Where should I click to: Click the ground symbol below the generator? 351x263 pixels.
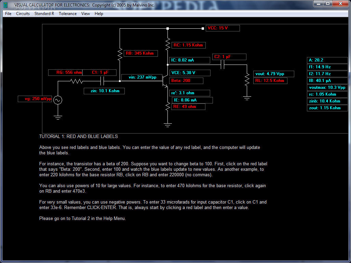click(x=58, y=117)
